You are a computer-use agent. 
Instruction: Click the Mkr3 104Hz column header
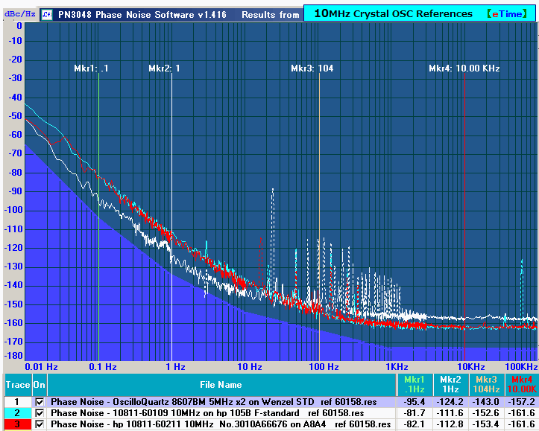point(485,385)
